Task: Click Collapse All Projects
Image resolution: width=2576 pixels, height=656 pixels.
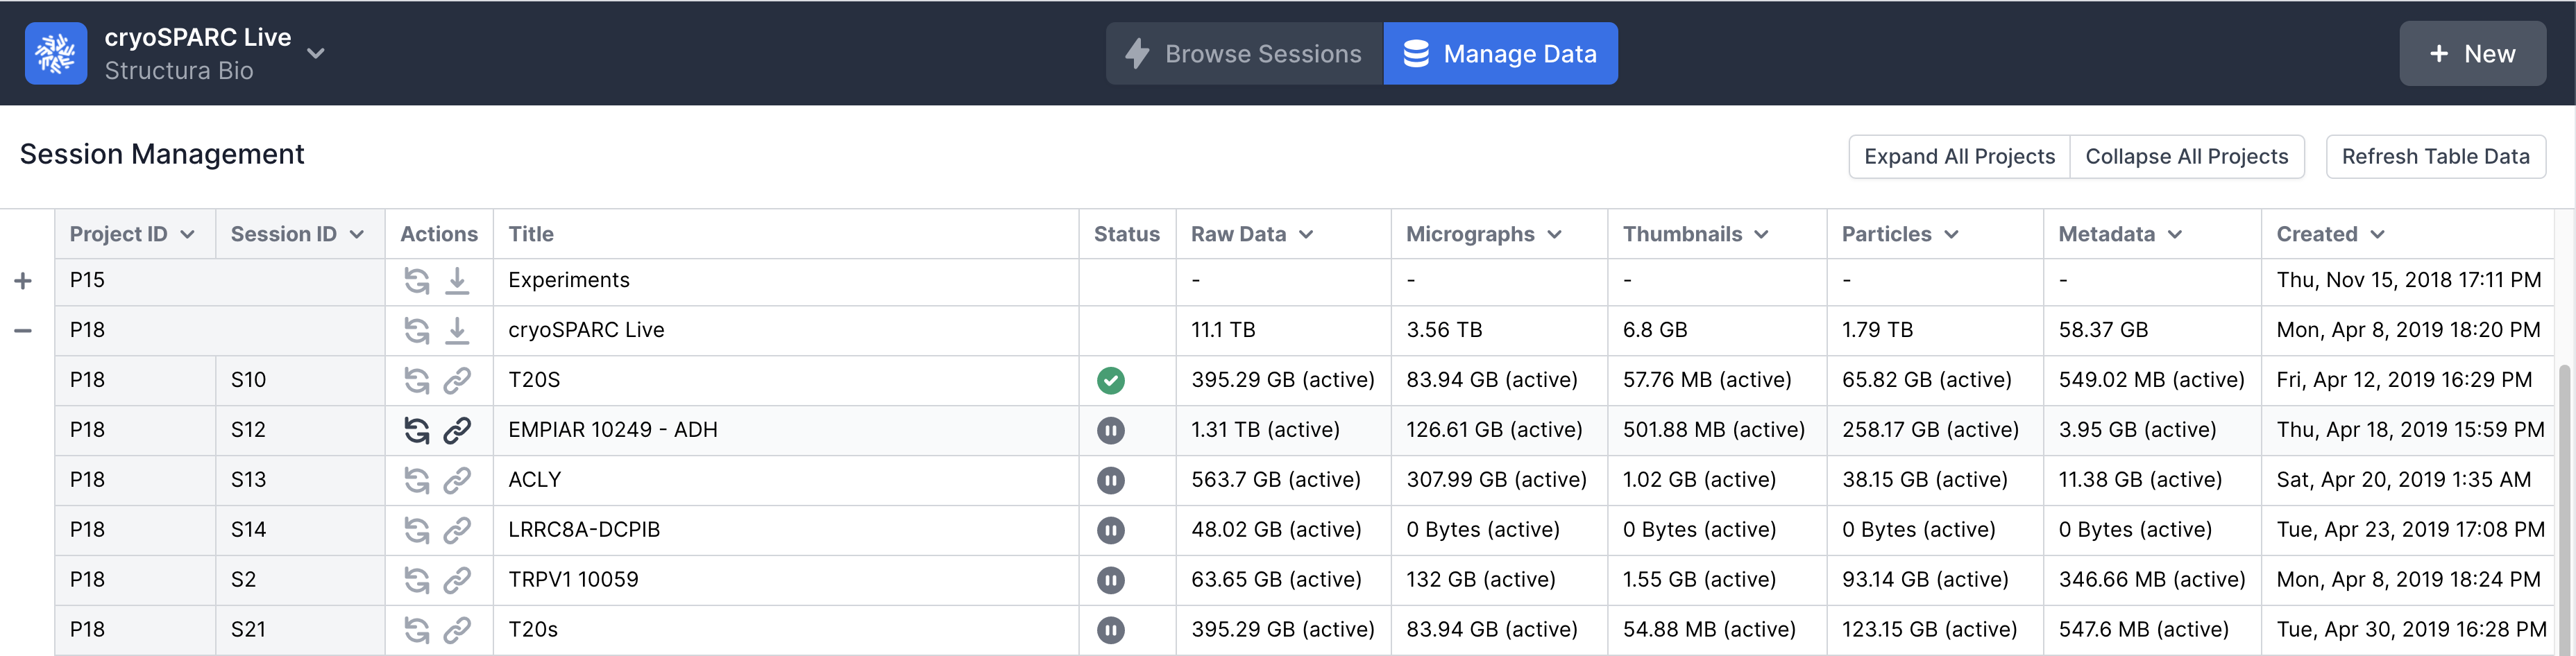Action: (2186, 157)
